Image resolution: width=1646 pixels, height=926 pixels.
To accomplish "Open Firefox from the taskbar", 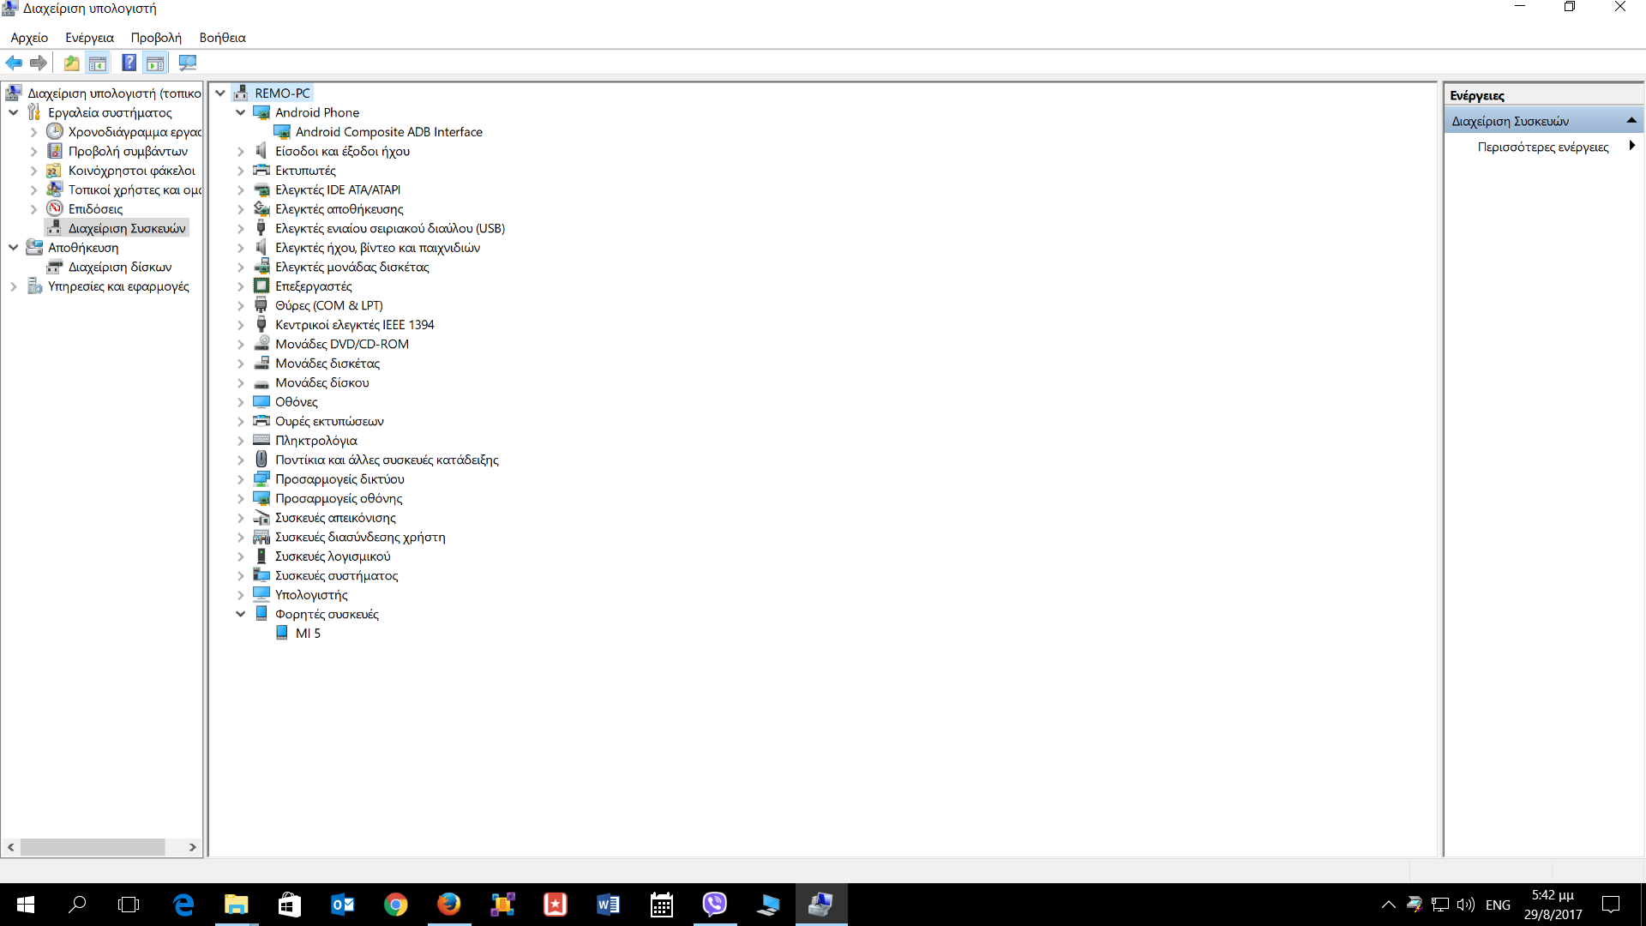I will [x=448, y=905].
